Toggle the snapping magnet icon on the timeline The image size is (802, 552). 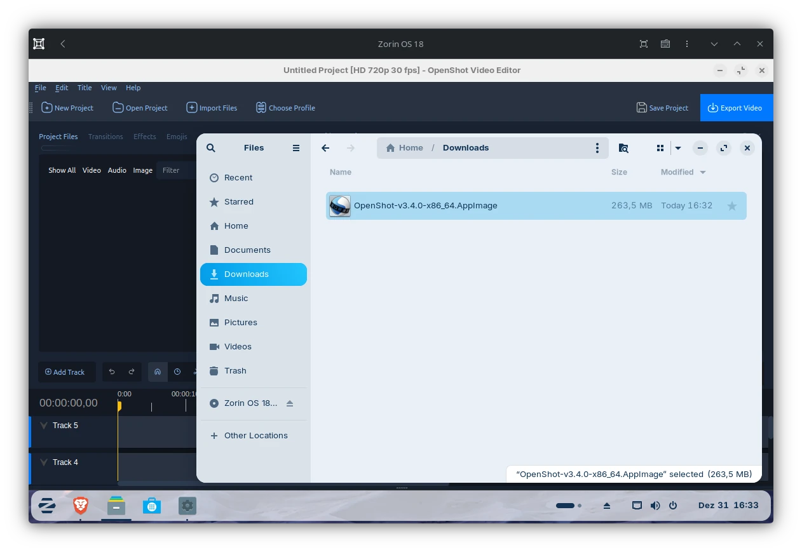[x=158, y=372]
